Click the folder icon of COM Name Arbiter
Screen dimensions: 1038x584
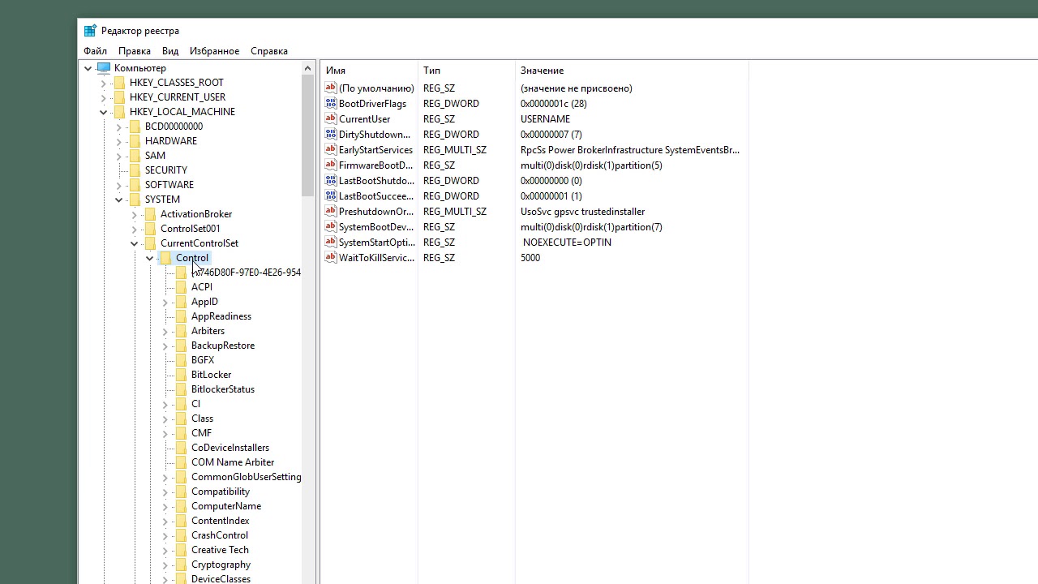coord(181,462)
